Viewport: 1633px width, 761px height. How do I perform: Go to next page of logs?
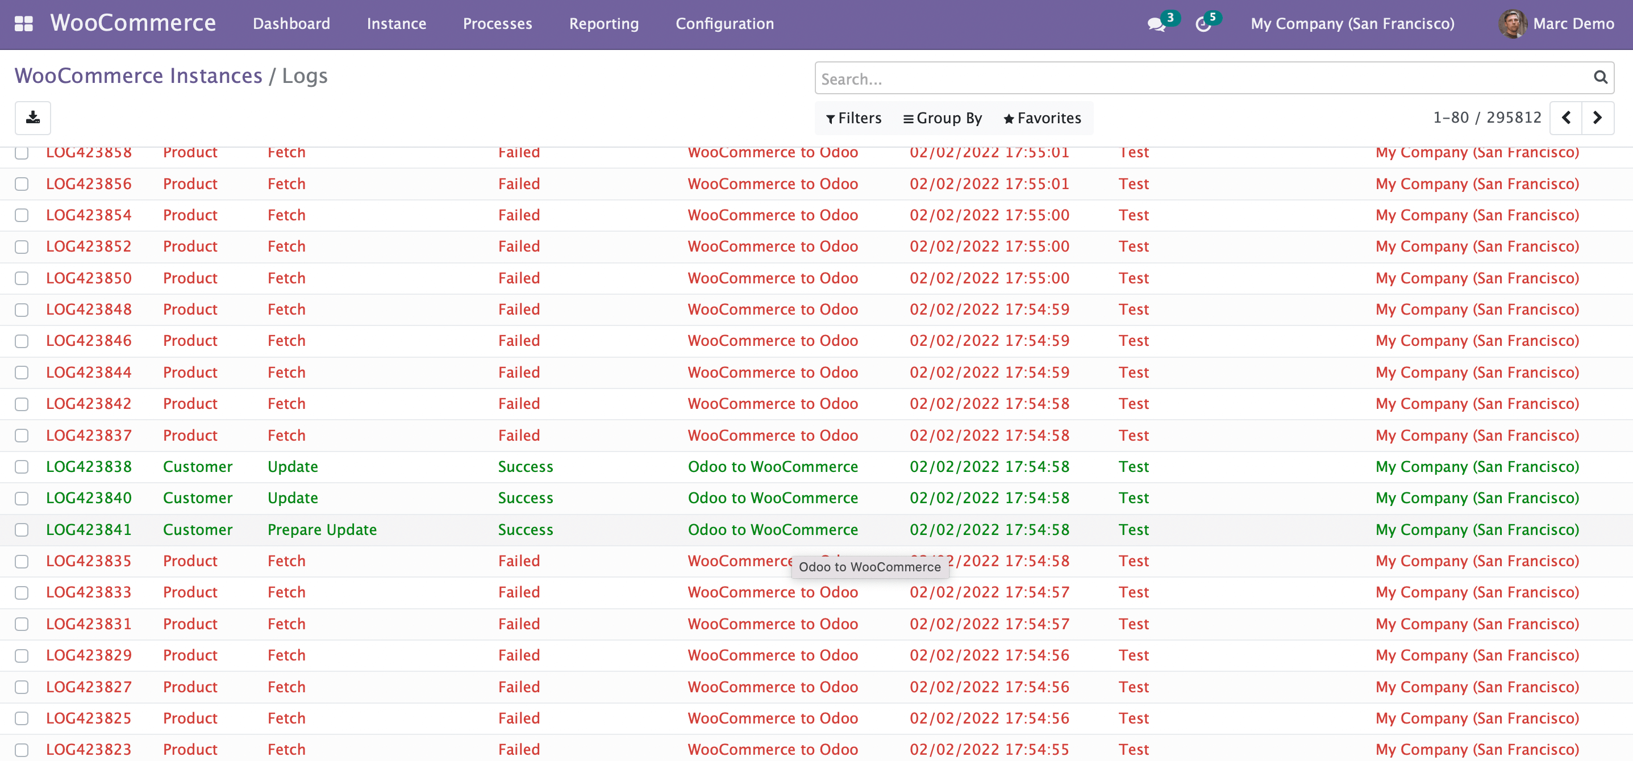1598,118
